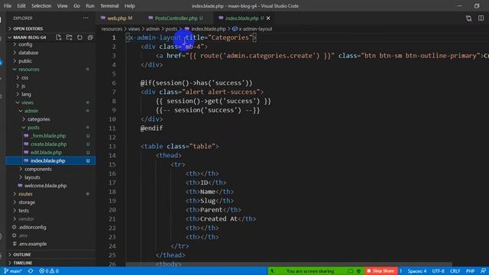The height and width of the screenshot is (275, 489).
Task: Expand the components folder
Action: (x=37, y=169)
